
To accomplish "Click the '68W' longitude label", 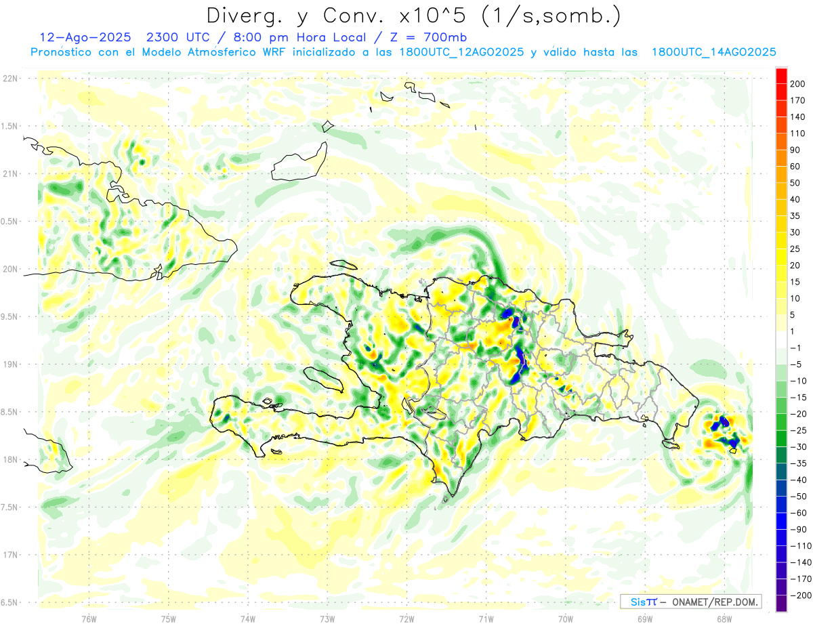I will [x=724, y=619].
